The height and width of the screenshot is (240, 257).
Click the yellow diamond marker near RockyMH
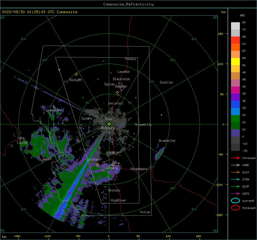coord(76,74)
